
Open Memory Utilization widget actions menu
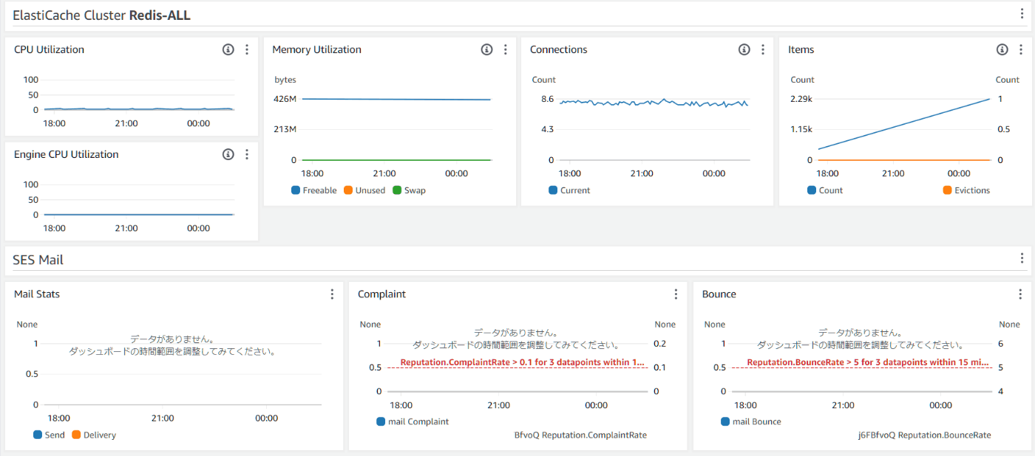coord(506,49)
